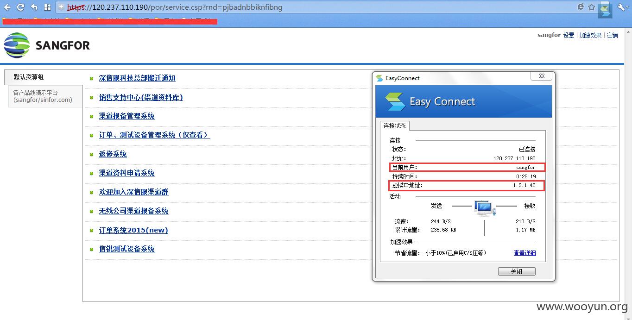The image size is (632, 320).
Task: Click the receive rate 210 B/S
Action: 525,221
